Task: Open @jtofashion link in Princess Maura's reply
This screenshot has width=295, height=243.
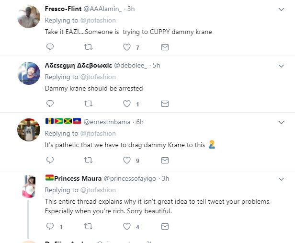Action: click(x=98, y=190)
